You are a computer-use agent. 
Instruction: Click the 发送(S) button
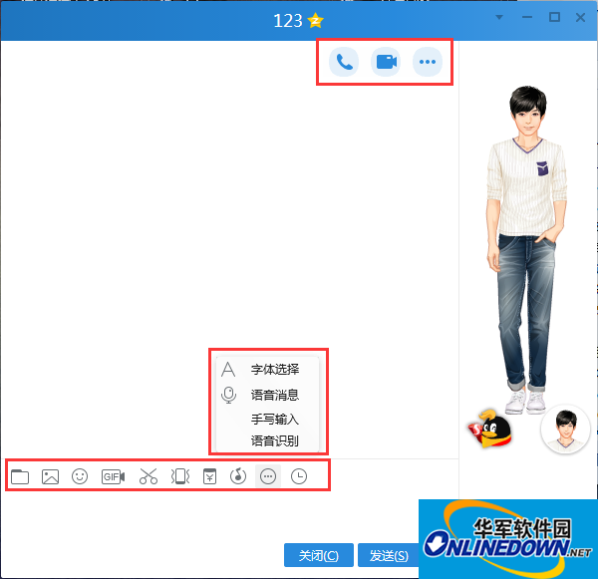point(389,555)
